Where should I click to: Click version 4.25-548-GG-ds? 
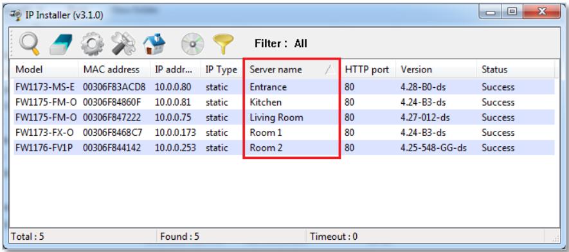[433, 148]
